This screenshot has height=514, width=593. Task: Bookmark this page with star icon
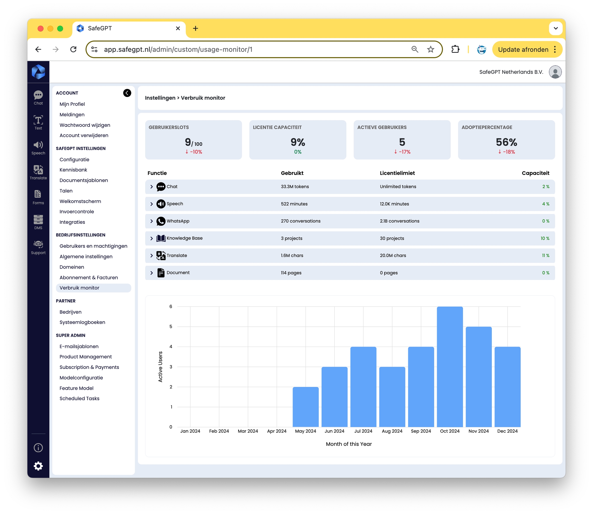(430, 50)
